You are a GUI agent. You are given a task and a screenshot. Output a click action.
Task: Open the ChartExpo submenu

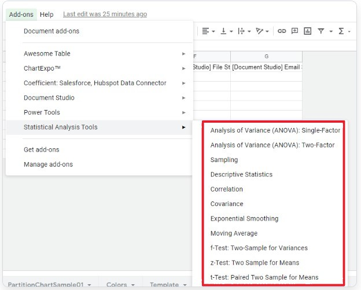99,68
